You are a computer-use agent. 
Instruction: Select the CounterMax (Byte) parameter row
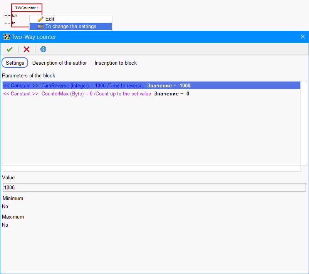click(96, 94)
